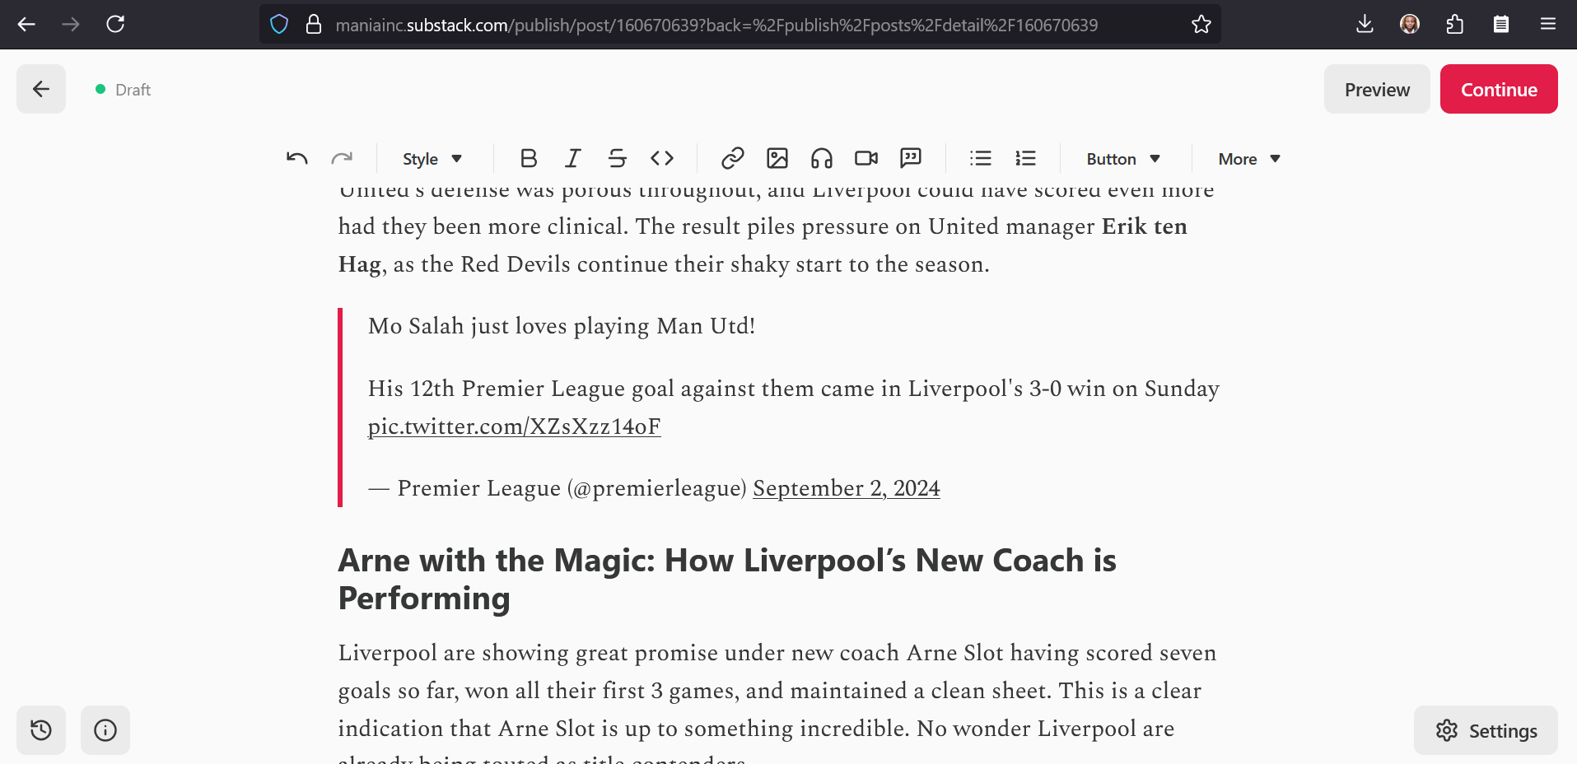Click the Draft status label
This screenshot has width=1577, height=764.
coord(133,90)
